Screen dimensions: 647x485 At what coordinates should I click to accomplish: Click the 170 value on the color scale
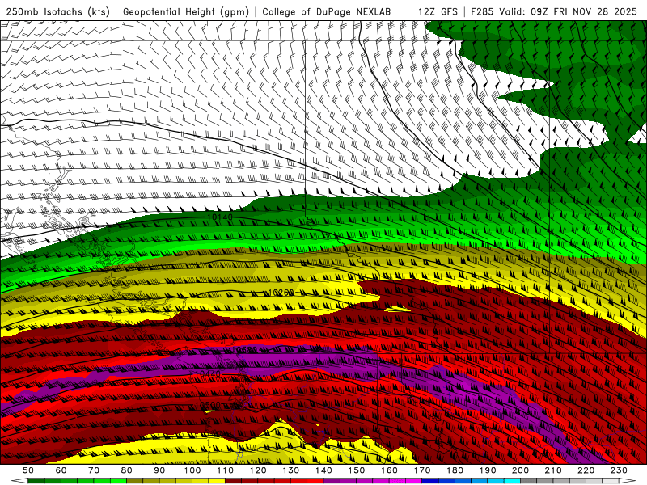[422, 470]
